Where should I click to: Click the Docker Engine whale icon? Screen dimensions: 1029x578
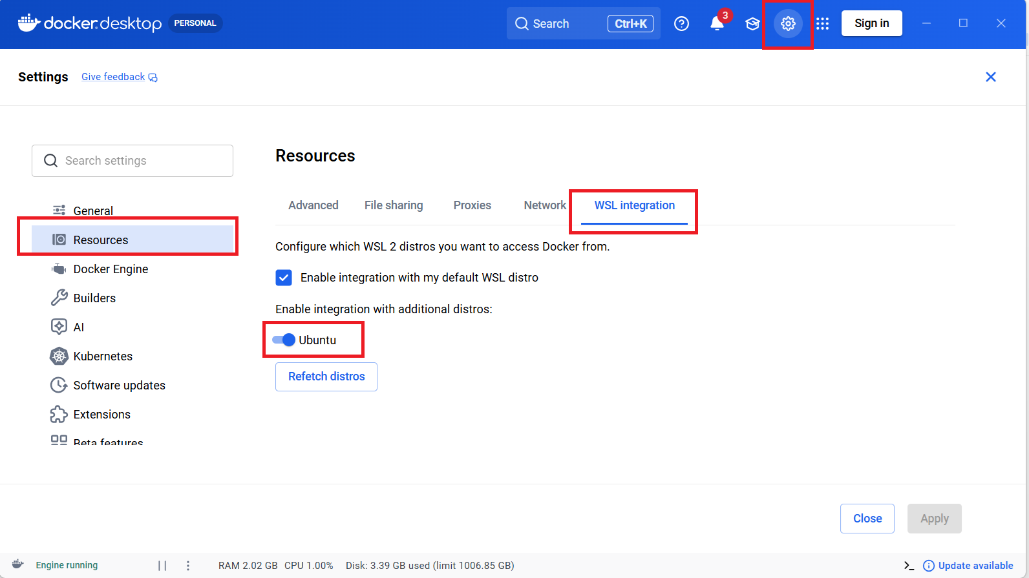(x=59, y=269)
